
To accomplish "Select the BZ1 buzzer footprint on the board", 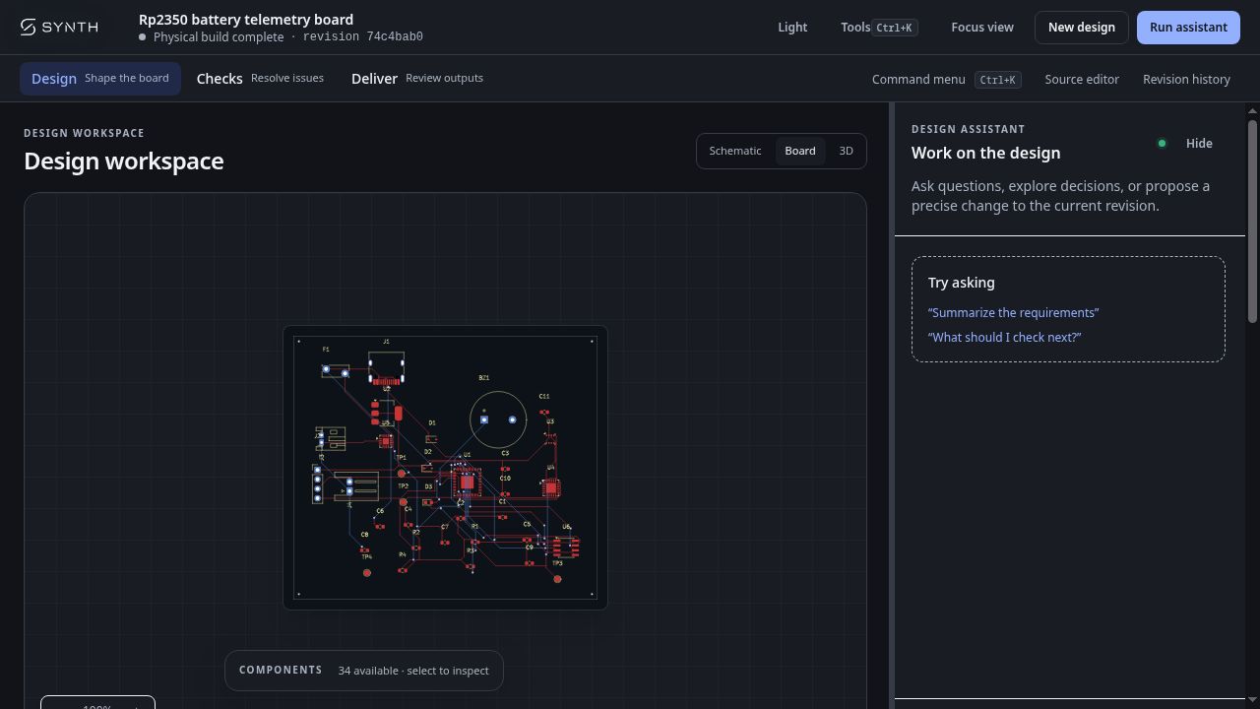I will click(x=498, y=419).
